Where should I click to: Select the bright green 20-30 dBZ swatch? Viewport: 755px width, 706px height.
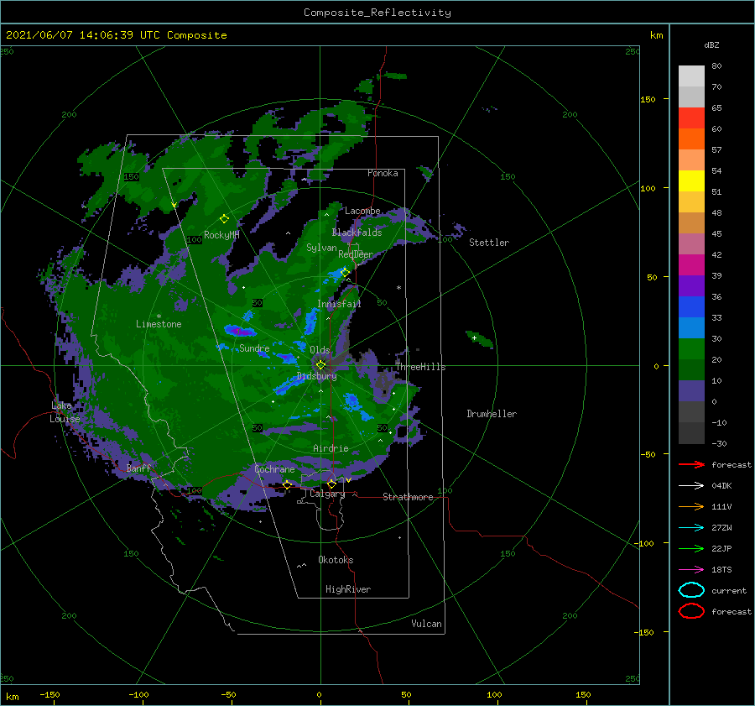[691, 349]
